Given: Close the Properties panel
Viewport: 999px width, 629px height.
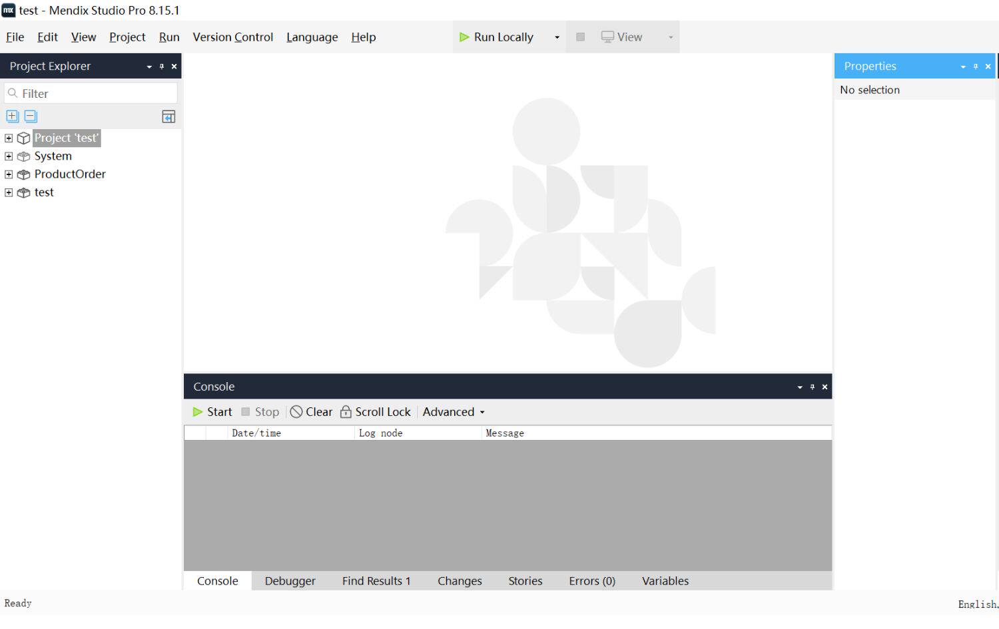Looking at the screenshot, I should tap(988, 66).
